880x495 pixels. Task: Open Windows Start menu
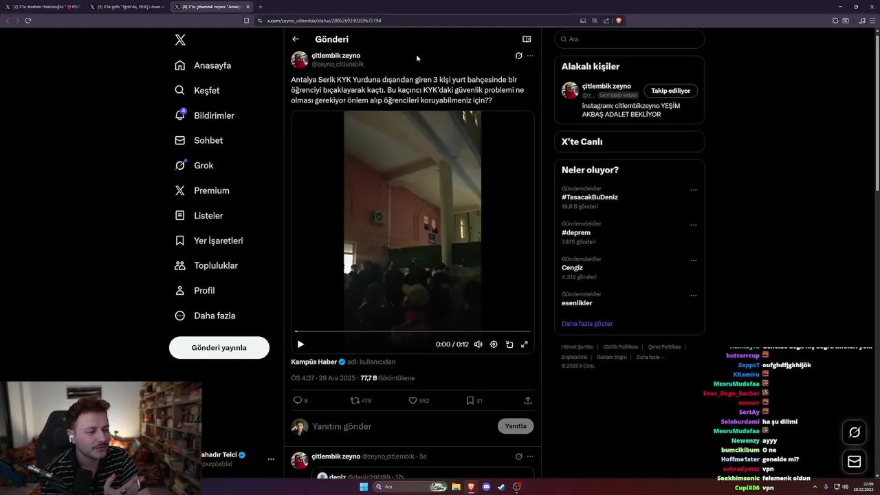pos(364,487)
